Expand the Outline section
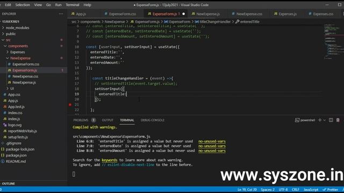Image resolution: width=344 pixels, height=193 pixels. pyautogui.click(x=9, y=183)
